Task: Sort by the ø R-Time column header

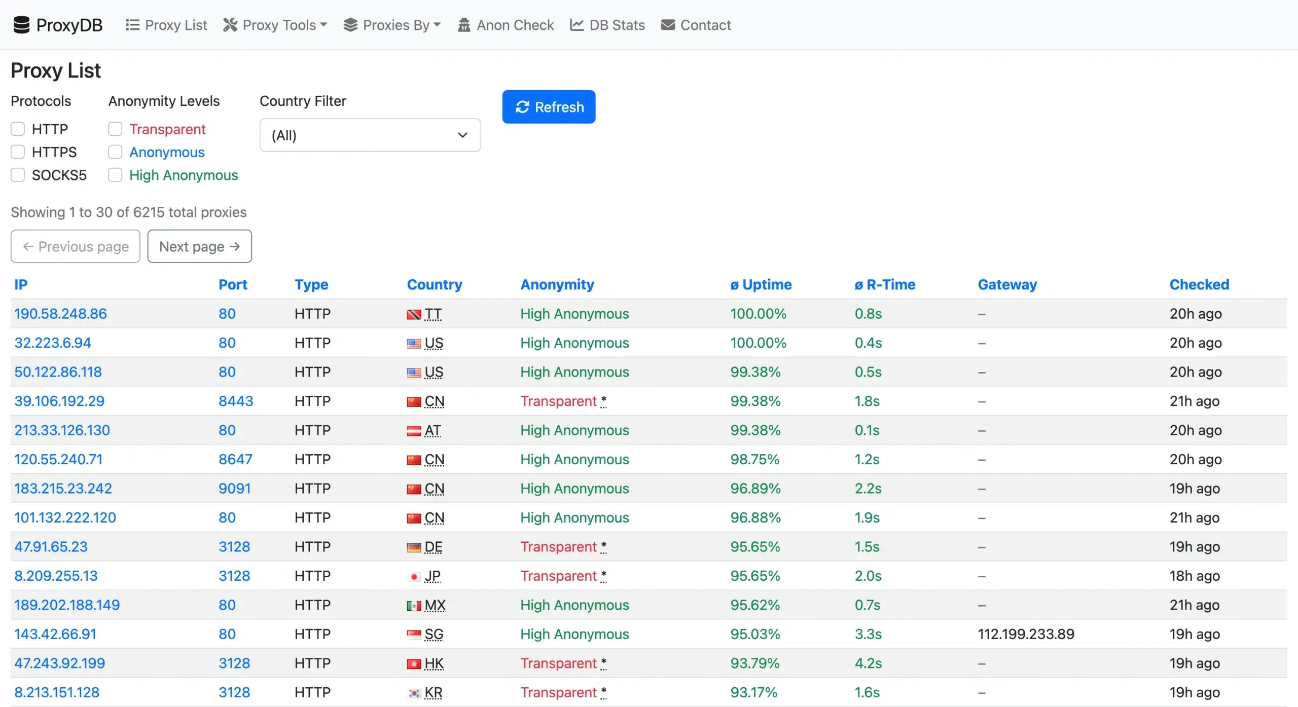Action: (x=885, y=285)
